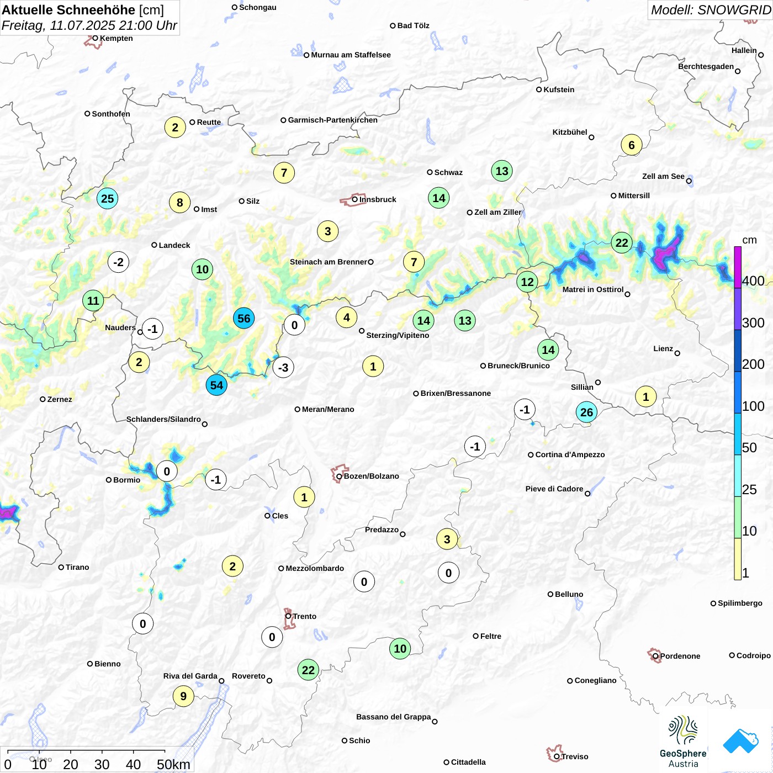This screenshot has height=773, width=773.
Task: Pick the 100 cm blue legend swatch
Action: tap(738, 393)
